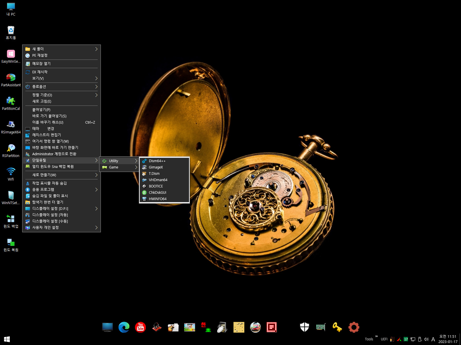Open WinNTSet... desktop icon

[11, 198]
